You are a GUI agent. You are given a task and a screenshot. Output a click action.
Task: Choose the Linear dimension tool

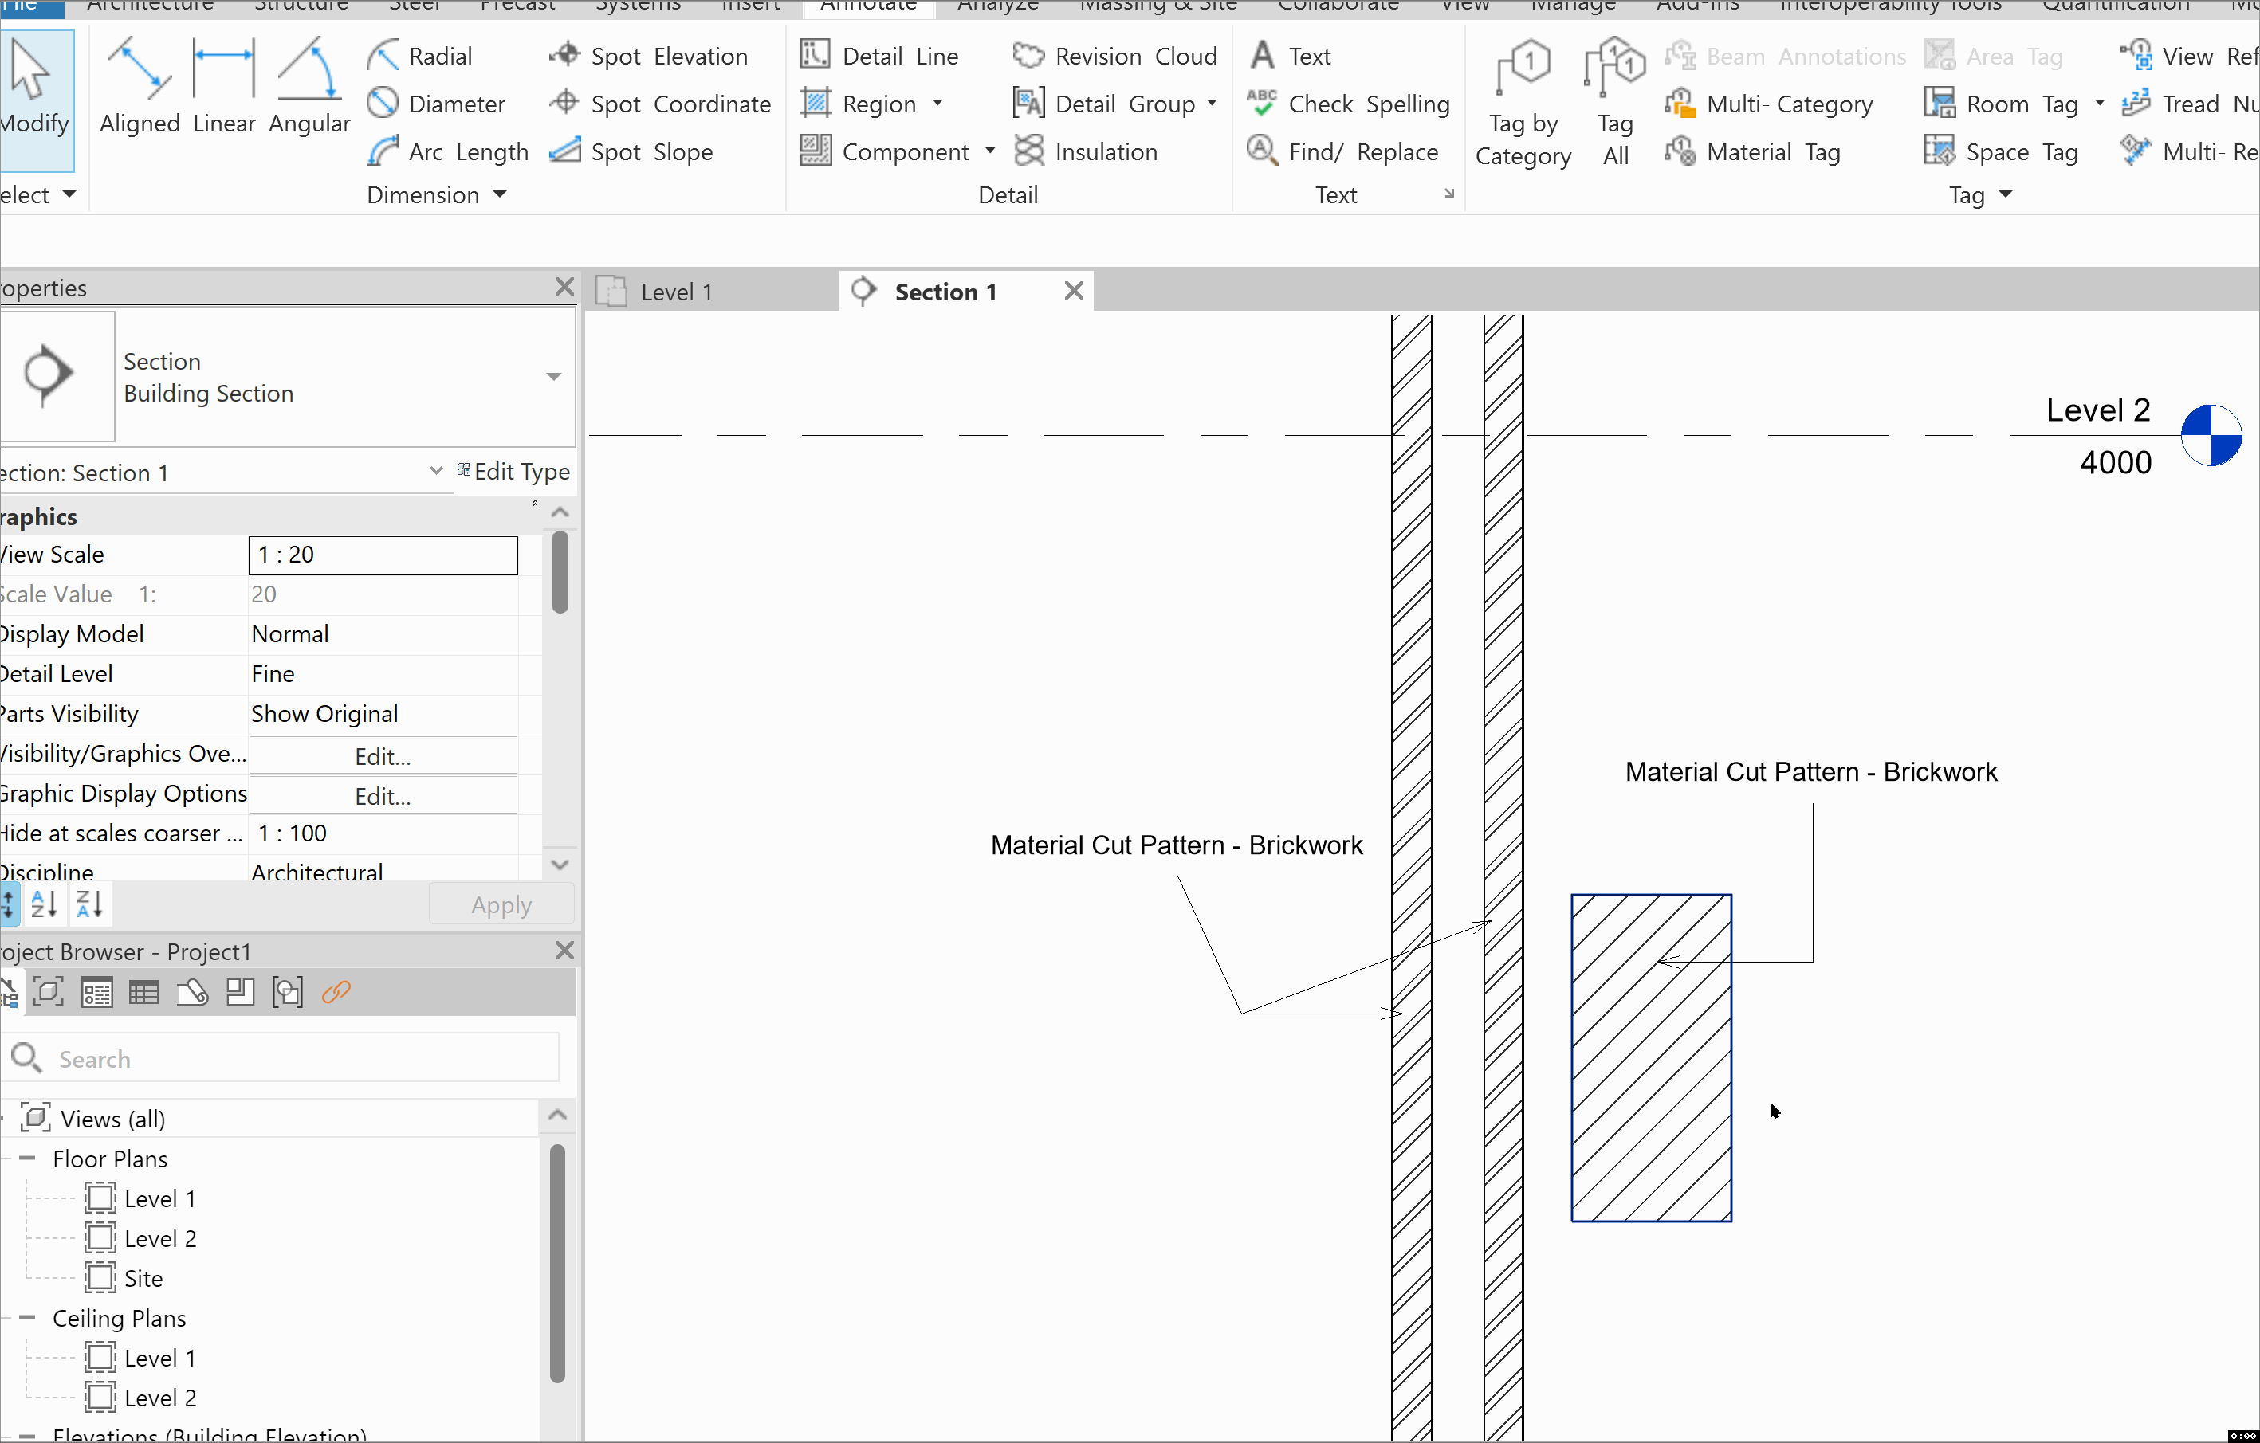coord(223,86)
